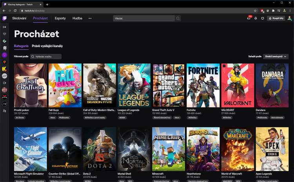This screenshot has width=294, height=182.
Task: Open the Mortal Shell category cover
Action: (x=134, y=149)
